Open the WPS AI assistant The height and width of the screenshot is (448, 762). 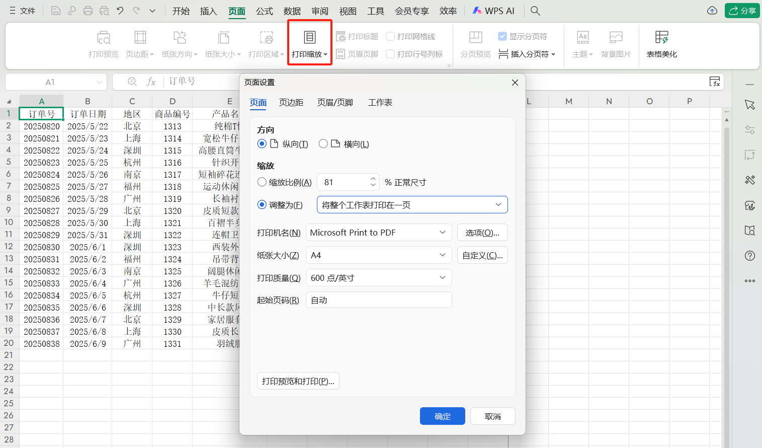tap(493, 10)
